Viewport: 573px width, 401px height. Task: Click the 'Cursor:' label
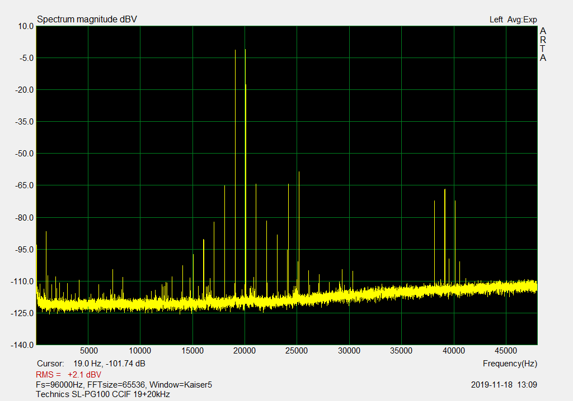[50, 364]
